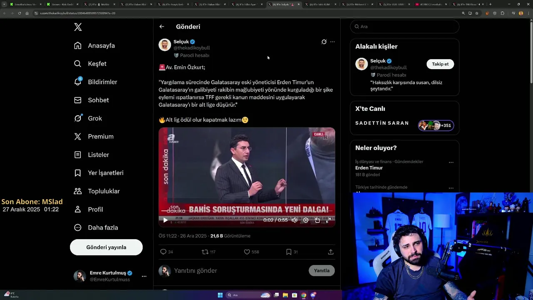Click the Grok explain icon on post
This screenshot has height=300, width=533.
click(324, 42)
